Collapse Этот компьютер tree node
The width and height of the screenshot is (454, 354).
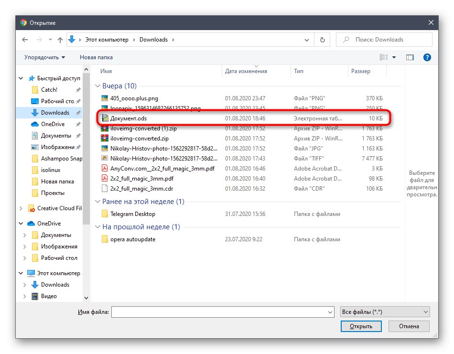point(21,273)
